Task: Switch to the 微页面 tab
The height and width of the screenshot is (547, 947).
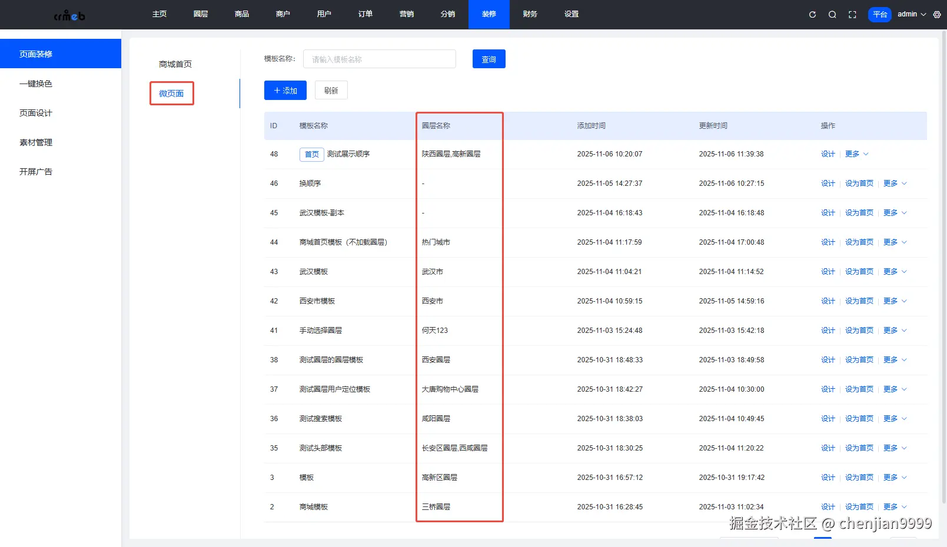Action: [x=171, y=94]
